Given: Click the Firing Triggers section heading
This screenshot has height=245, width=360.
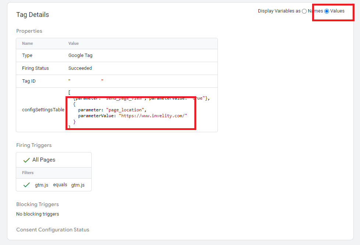Looking at the screenshot, I should point(34,145).
